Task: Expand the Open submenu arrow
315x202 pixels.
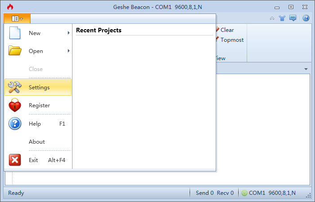Action: [69, 51]
